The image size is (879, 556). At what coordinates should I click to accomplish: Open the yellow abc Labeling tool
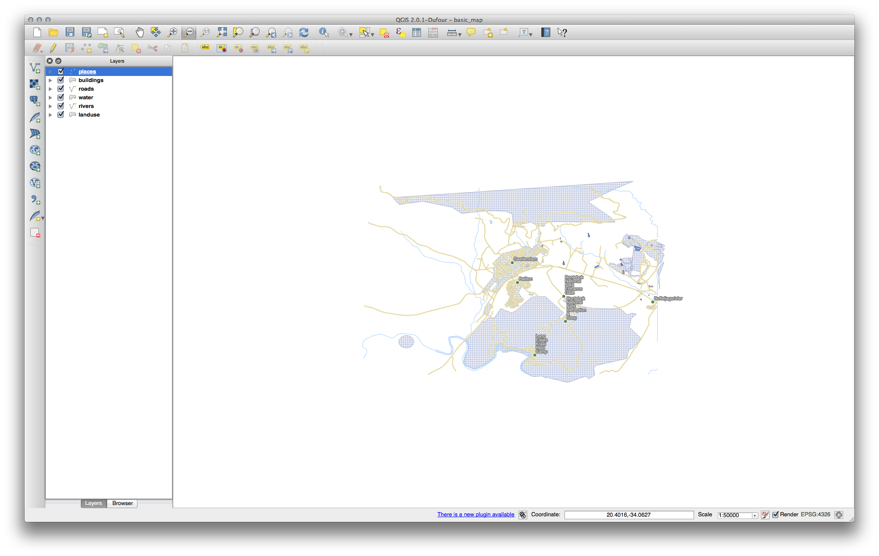coord(205,47)
